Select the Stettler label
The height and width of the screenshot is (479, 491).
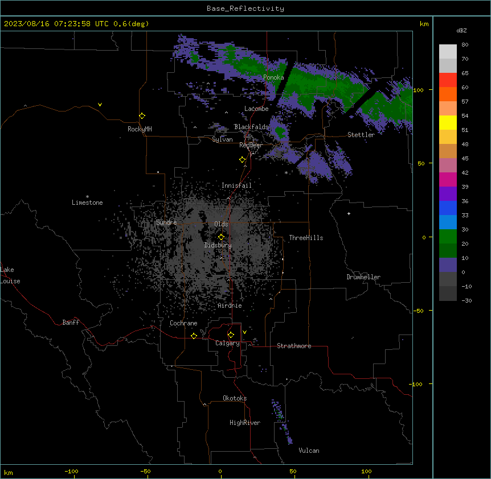[x=361, y=135]
